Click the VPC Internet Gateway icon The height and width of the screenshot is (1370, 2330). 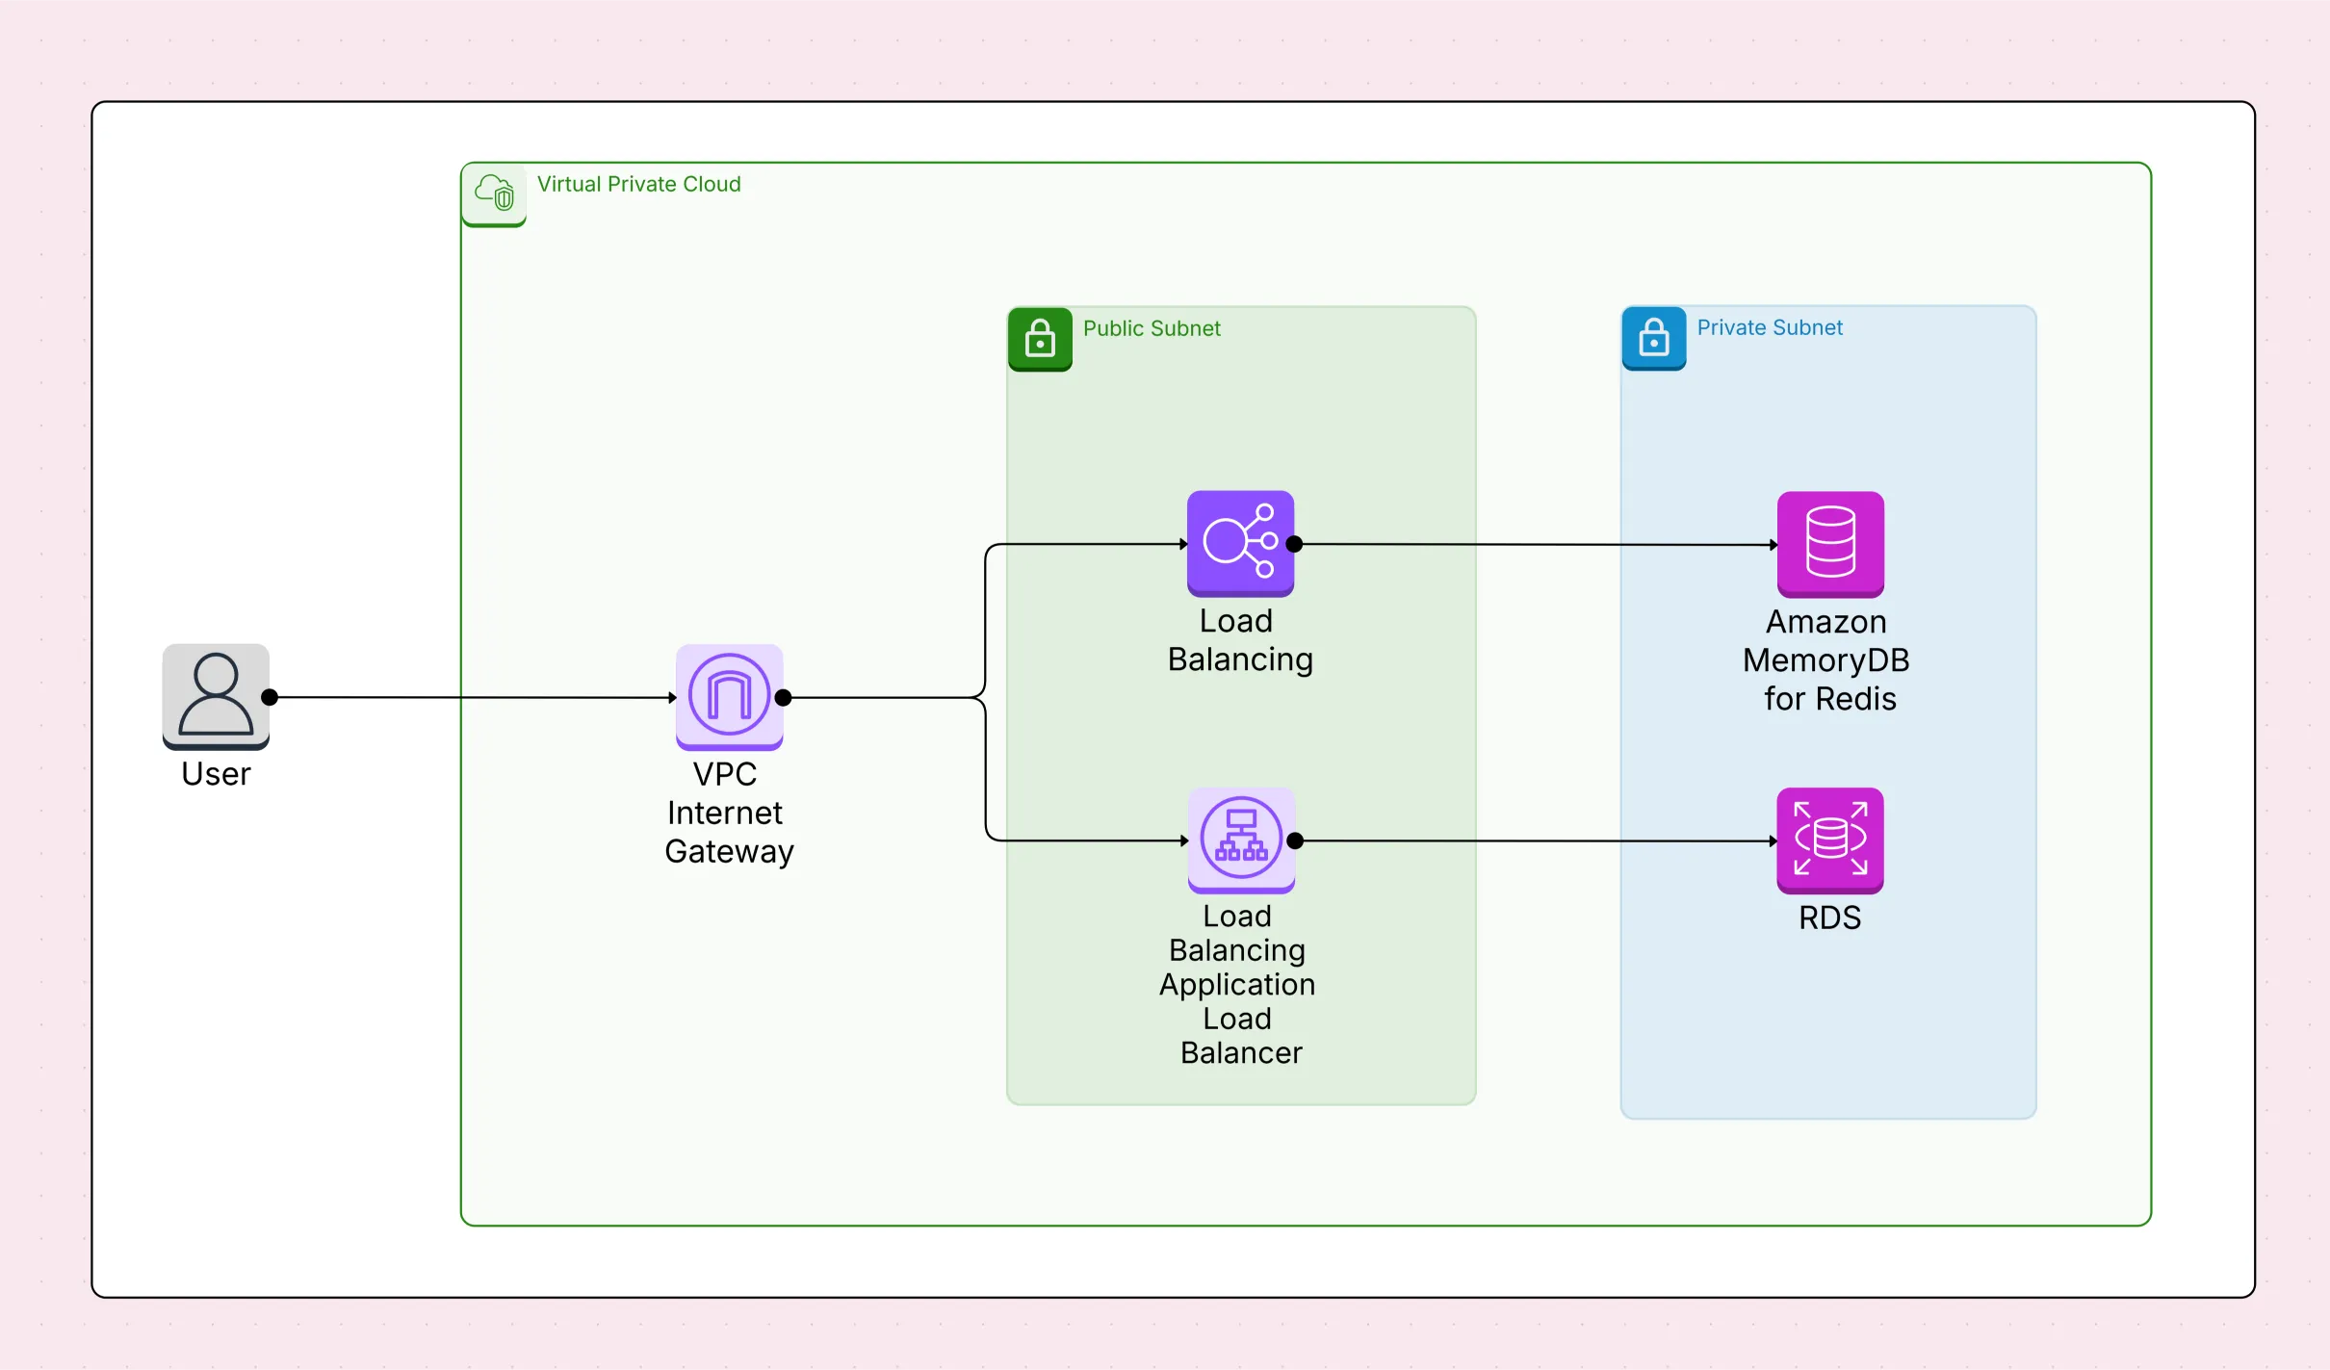tap(729, 696)
